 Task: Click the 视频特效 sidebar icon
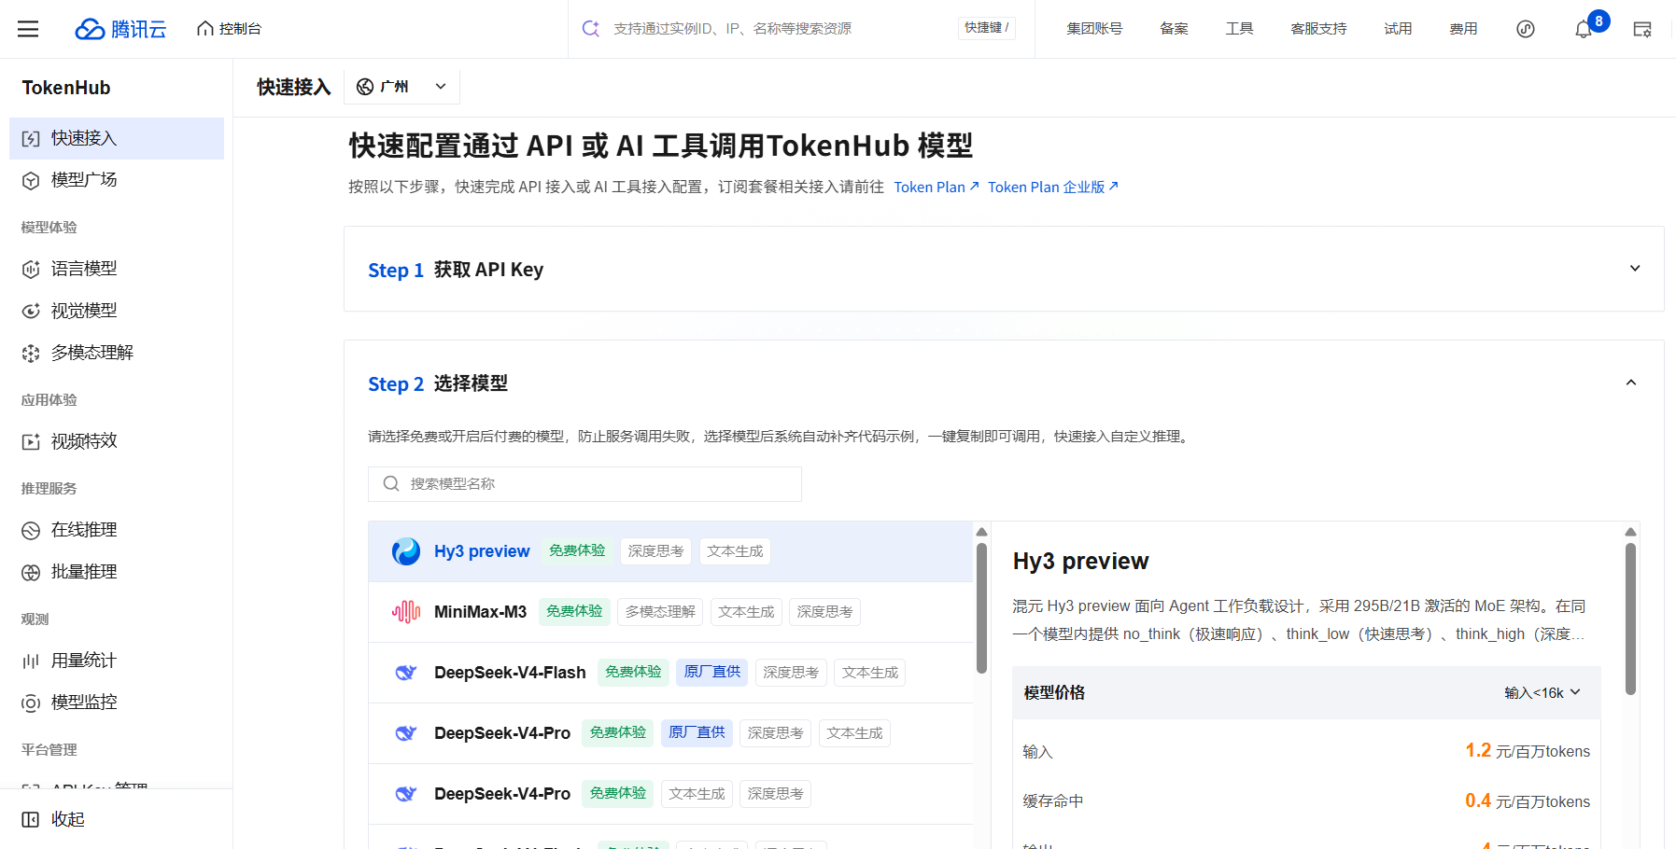pos(31,442)
